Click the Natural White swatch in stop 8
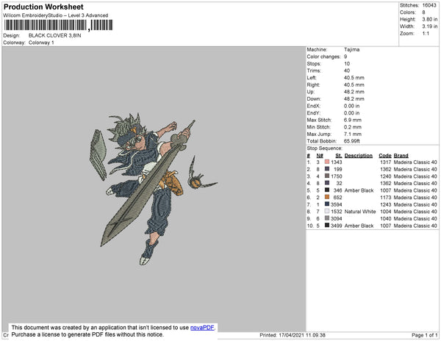This screenshot has height=341, width=441. point(327,211)
